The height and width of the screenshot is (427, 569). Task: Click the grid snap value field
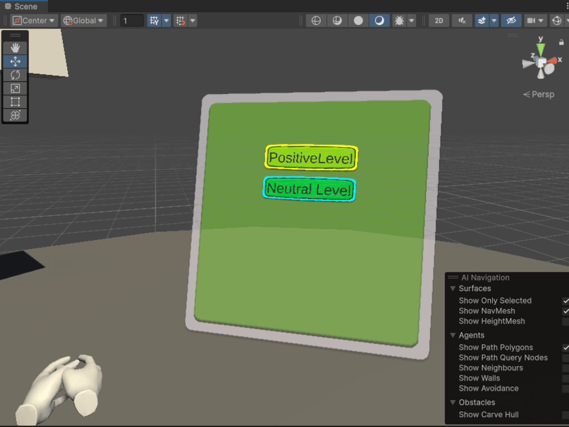pos(132,21)
